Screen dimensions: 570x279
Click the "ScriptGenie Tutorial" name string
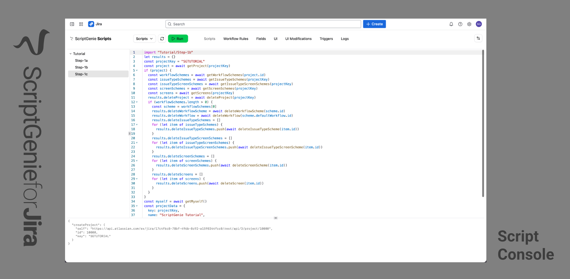tap(182, 215)
